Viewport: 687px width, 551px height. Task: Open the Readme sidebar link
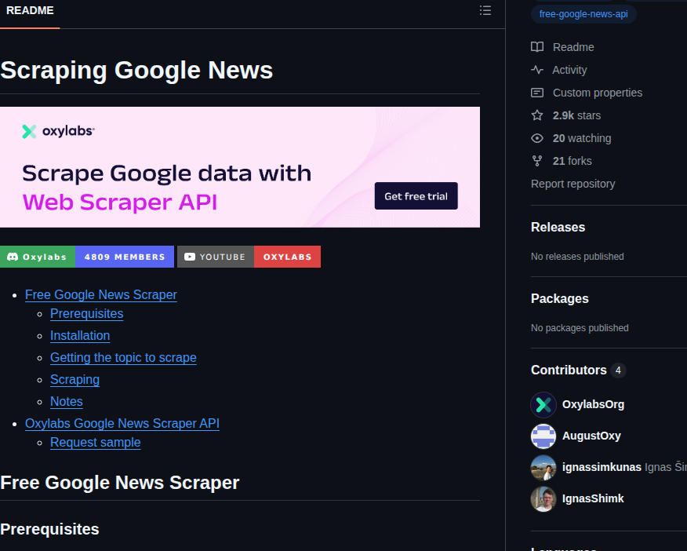[573, 47]
